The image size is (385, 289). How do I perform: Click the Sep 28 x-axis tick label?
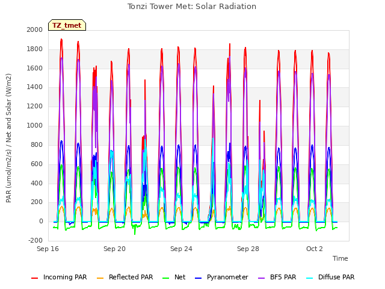(248, 249)
